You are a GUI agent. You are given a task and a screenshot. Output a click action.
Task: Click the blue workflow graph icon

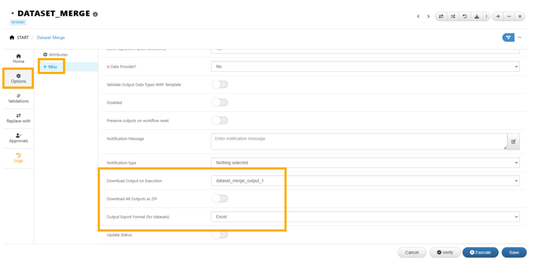[x=508, y=37]
